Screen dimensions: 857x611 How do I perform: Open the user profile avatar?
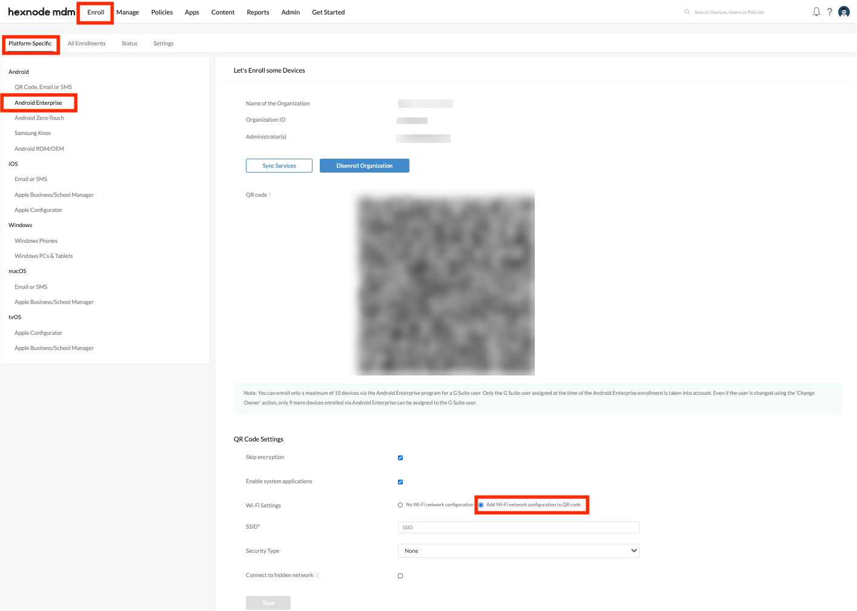[x=844, y=12]
